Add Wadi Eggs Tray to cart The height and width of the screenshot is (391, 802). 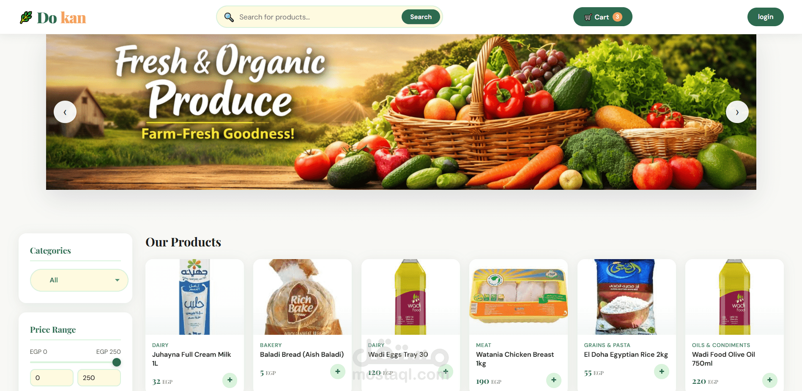point(446,372)
